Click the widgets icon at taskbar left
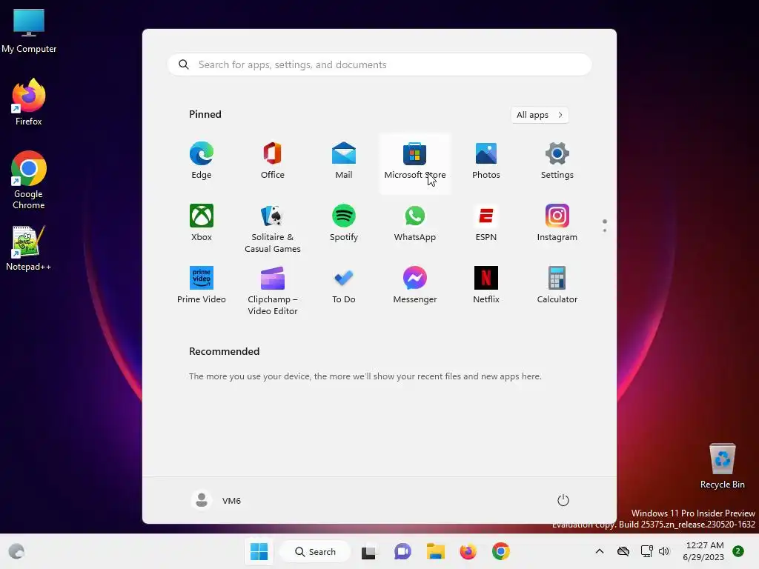The width and height of the screenshot is (759, 569). (x=16, y=551)
